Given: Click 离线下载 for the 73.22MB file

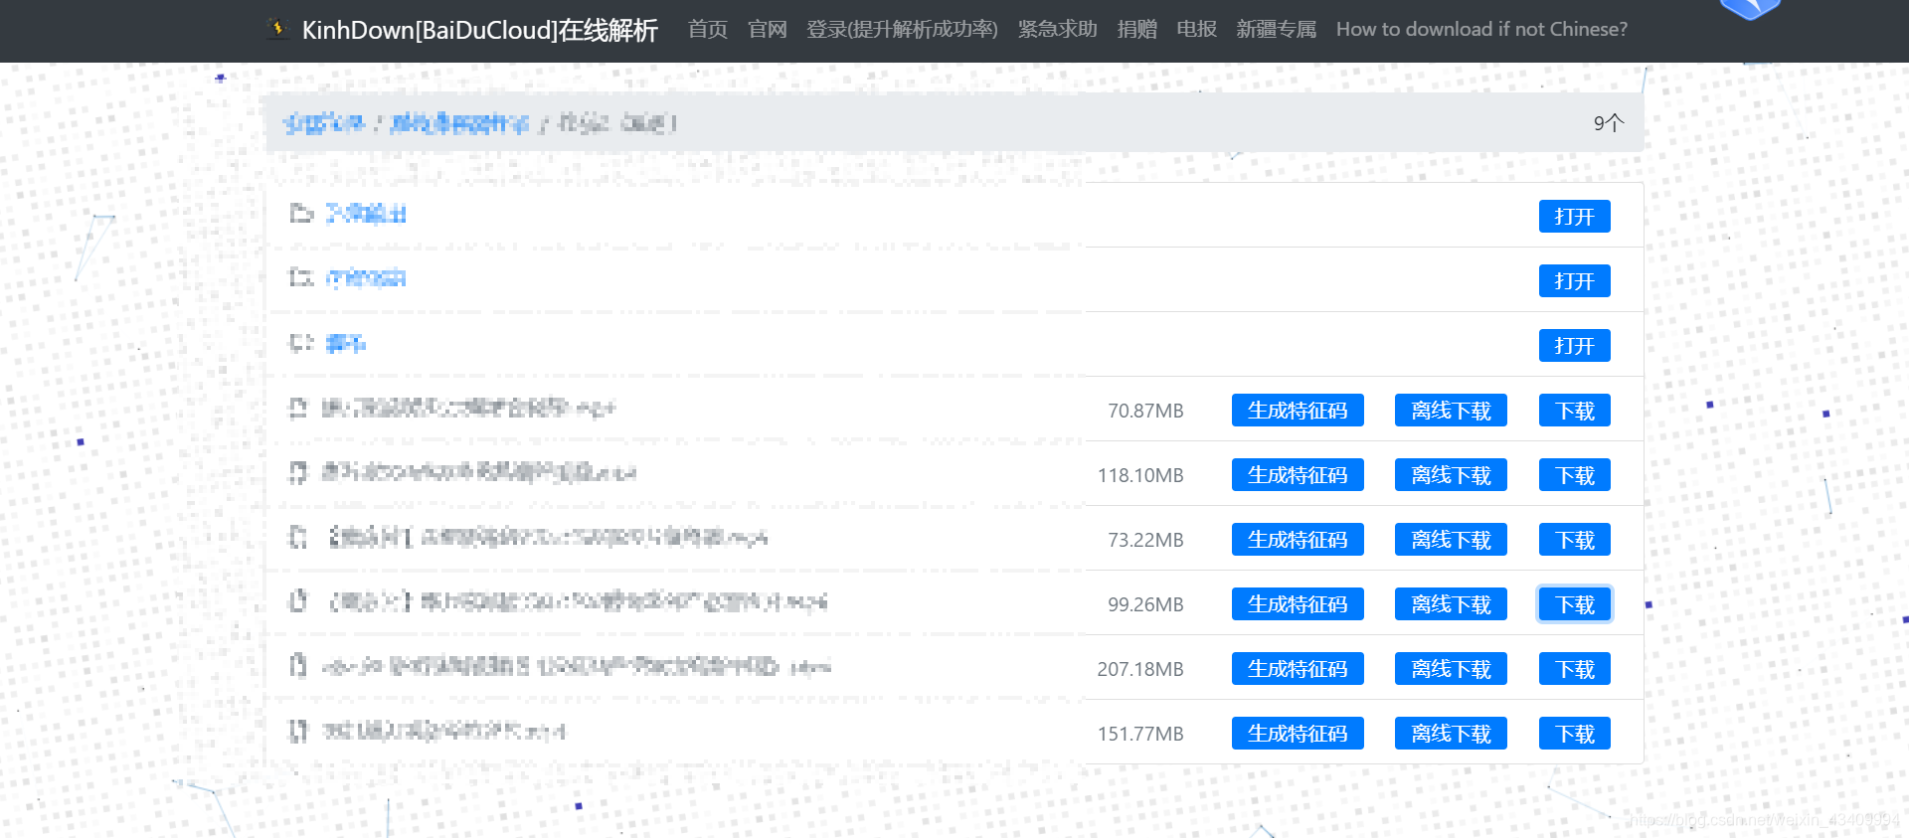Looking at the screenshot, I should pyautogui.click(x=1451, y=540).
